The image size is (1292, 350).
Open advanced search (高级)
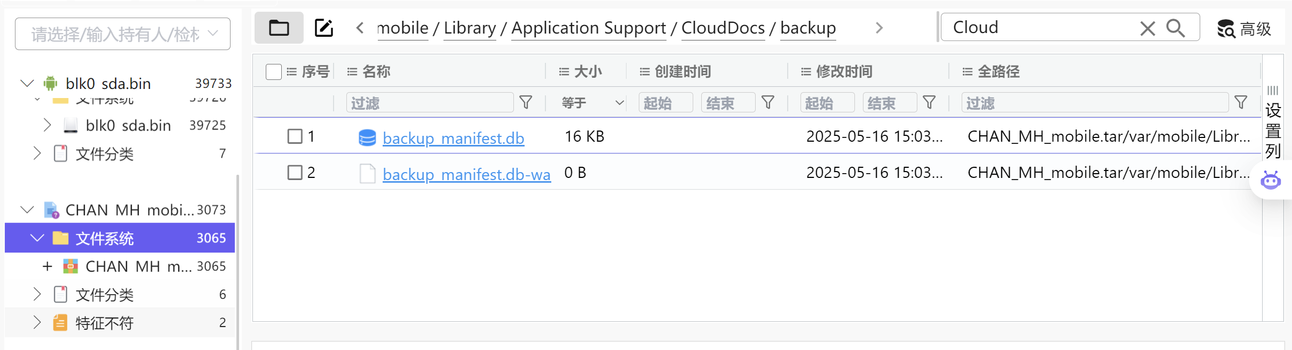point(1245,29)
